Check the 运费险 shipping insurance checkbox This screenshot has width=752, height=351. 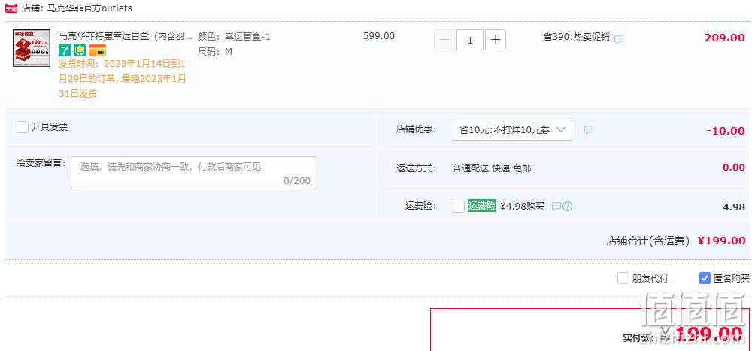(459, 207)
